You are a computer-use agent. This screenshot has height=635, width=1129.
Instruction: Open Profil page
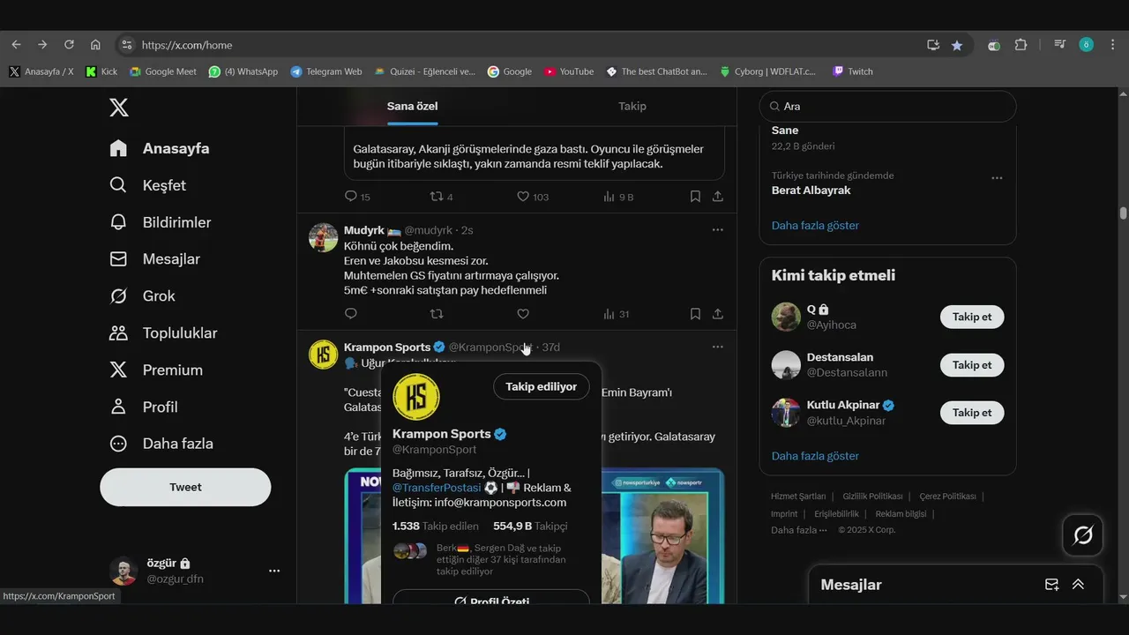[x=144, y=407]
